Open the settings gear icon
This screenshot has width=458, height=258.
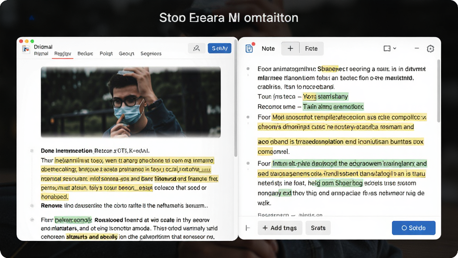(430, 48)
